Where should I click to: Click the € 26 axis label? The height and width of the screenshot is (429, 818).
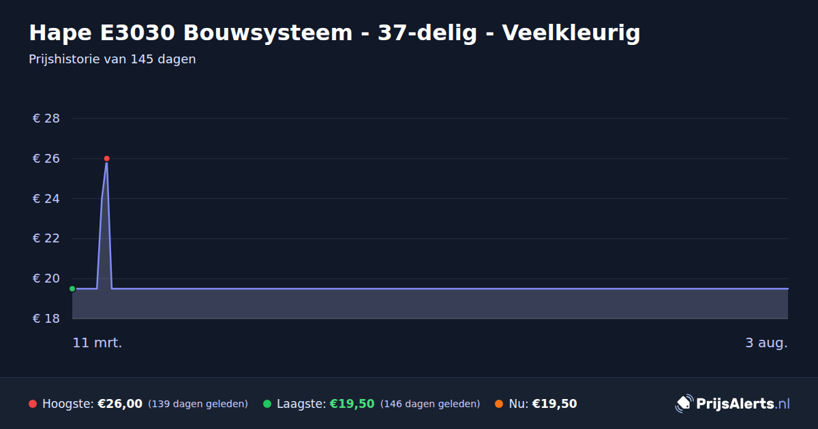pos(46,159)
